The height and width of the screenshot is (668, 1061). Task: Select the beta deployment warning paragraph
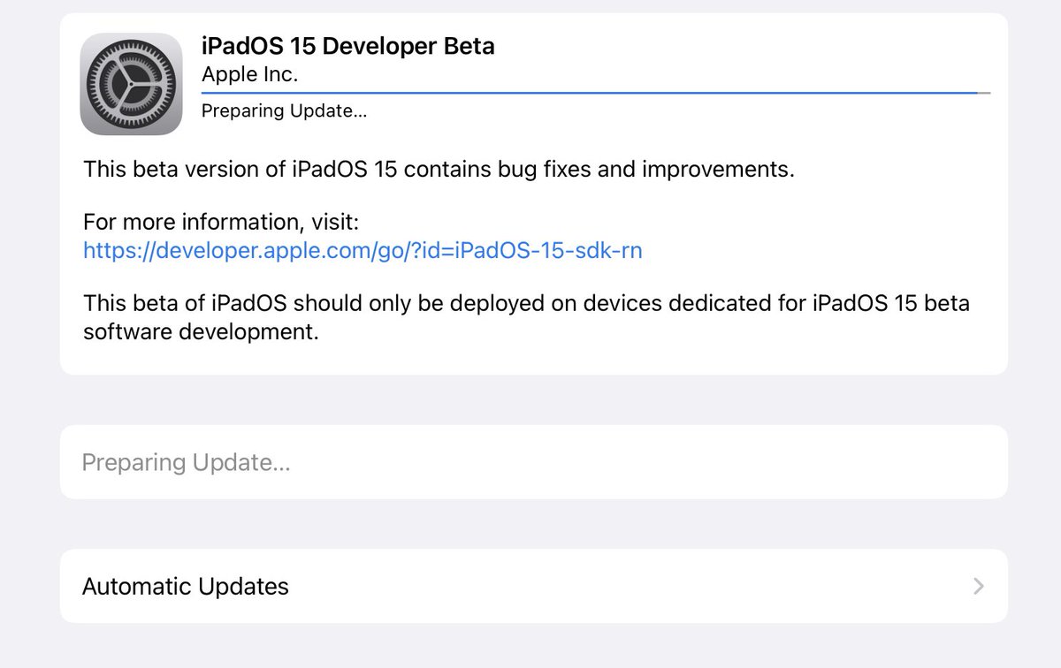[527, 318]
